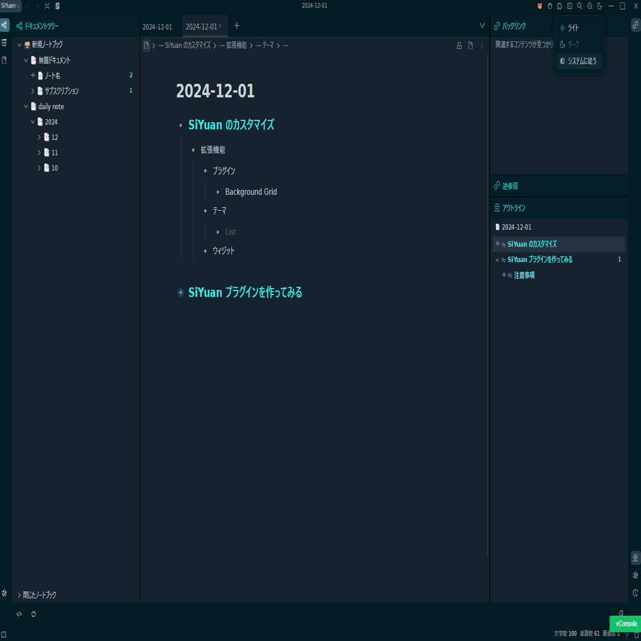Click breadcrumb テーマ

click(x=264, y=45)
